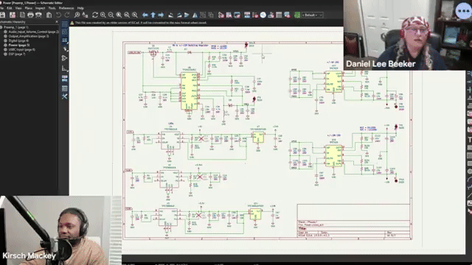Open Assign Footprints tool
The width and height of the screenshot is (472, 265).
coord(271,15)
